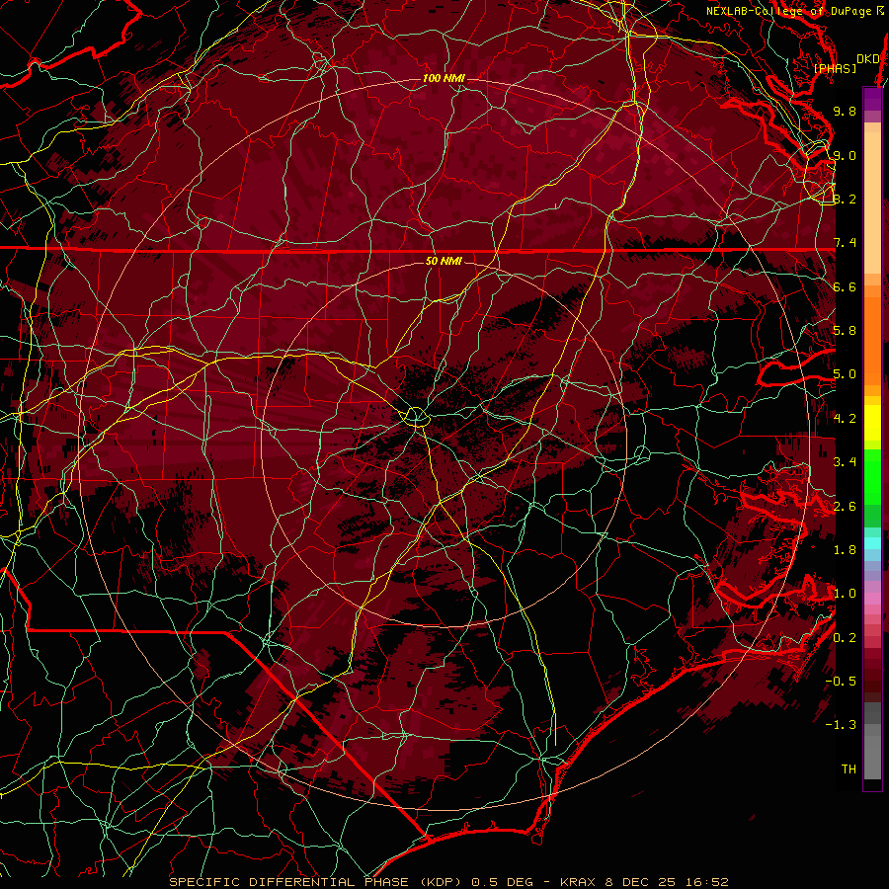Screen dimensions: 889x889
Task: Click the 8.2 value on the color scale
Action: [x=845, y=199]
